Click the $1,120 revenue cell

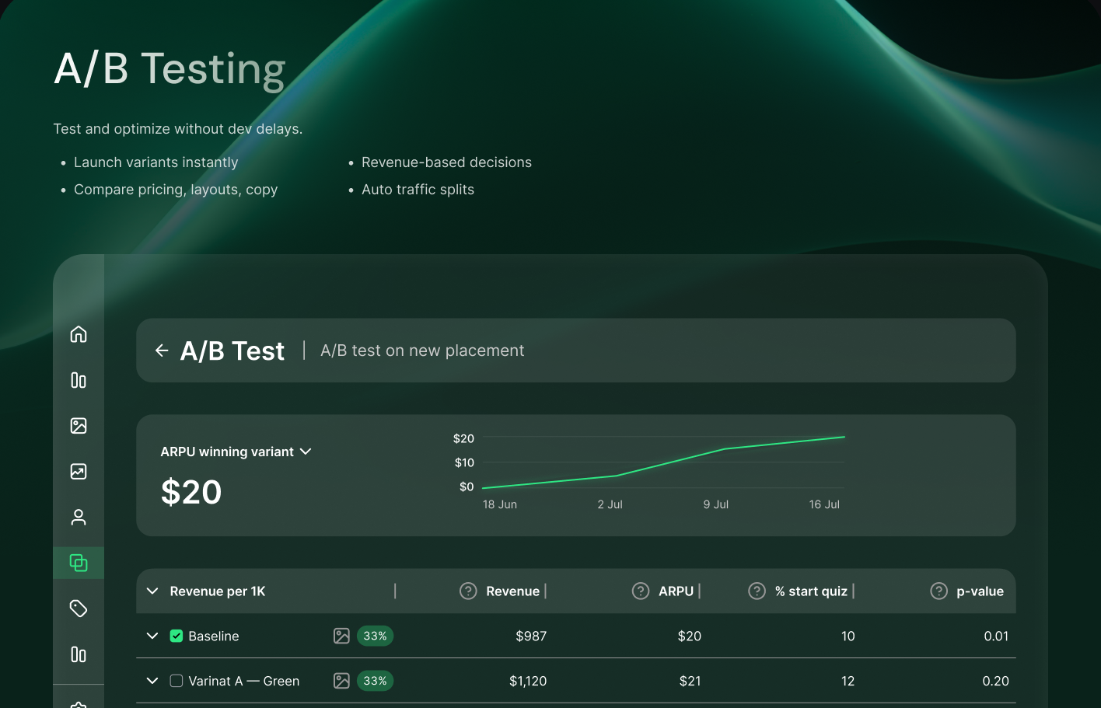click(528, 681)
